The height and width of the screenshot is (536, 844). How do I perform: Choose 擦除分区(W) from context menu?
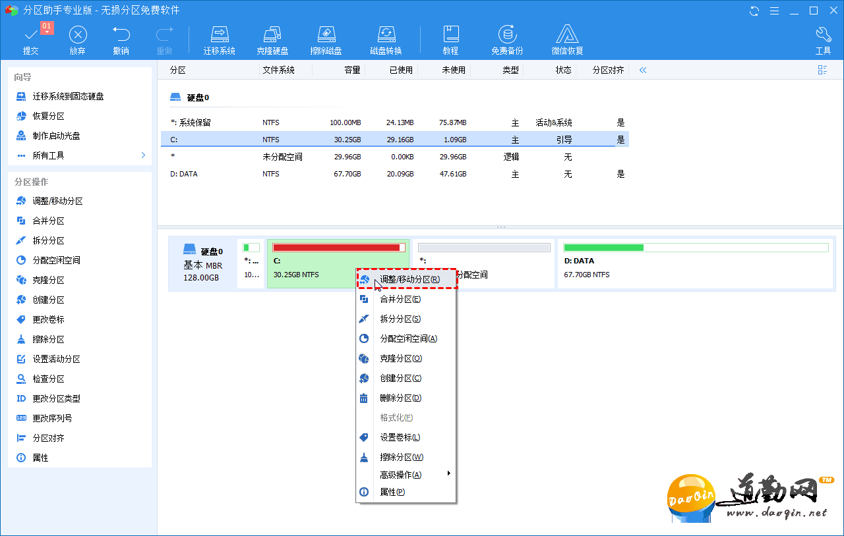(406, 457)
